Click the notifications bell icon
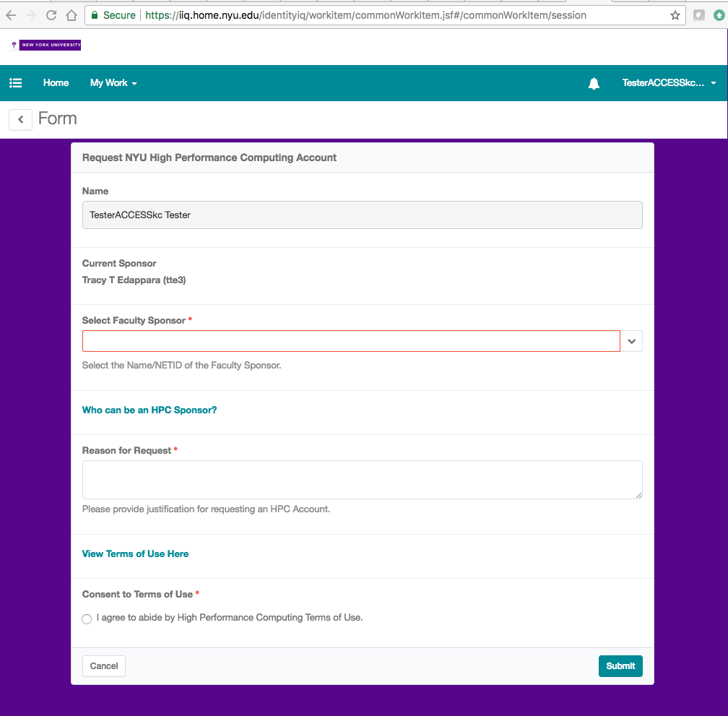Viewport: 728px width, 716px height. (x=594, y=84)
